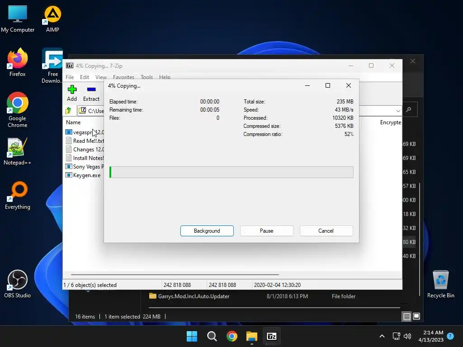
Task: Select the vegaspro file row
Action: tap(85, 132)
